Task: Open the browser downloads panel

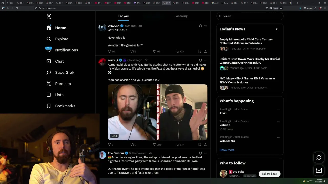Action: 300,8
